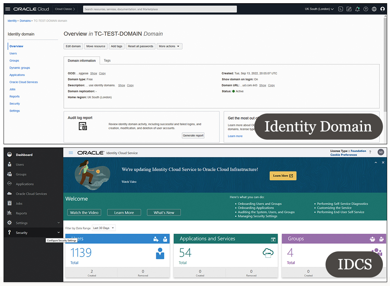Open Security in the Identity domain menu
This screenshot has width=390, height=286.
coord(15,104)
